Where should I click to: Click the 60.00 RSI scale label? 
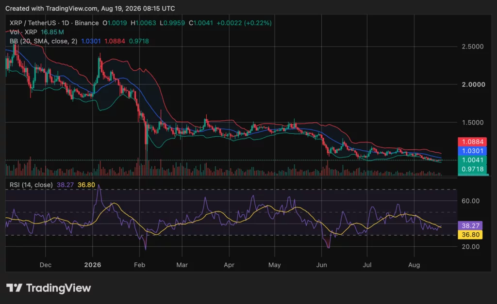(x=471, y=201)
